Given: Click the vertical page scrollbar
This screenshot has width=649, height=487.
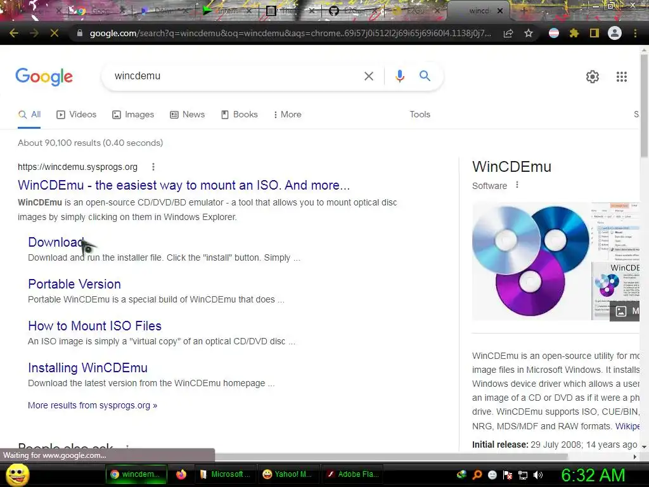Looking at the screenshot, I should tap(644, 105).
